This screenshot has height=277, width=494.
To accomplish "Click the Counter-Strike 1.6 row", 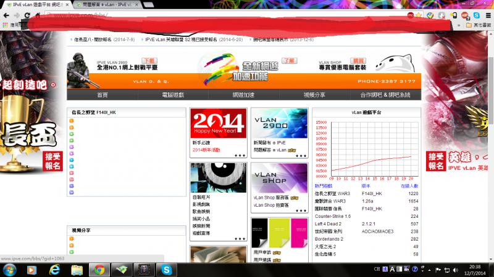I will (366, 216).
